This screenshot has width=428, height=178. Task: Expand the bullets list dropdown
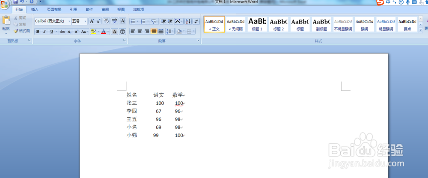pos(137,21)
